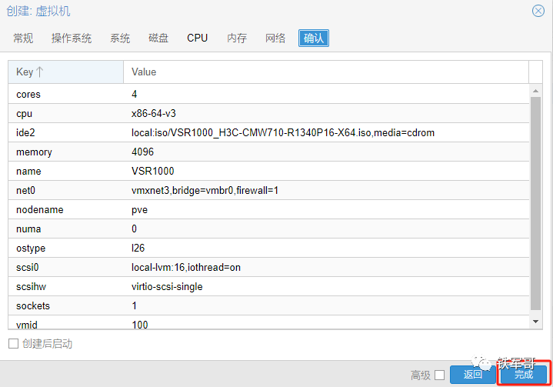Select the 磁盘 tab
The height and width of the screenshot is (387, 553).
click(x=158, y=38)
